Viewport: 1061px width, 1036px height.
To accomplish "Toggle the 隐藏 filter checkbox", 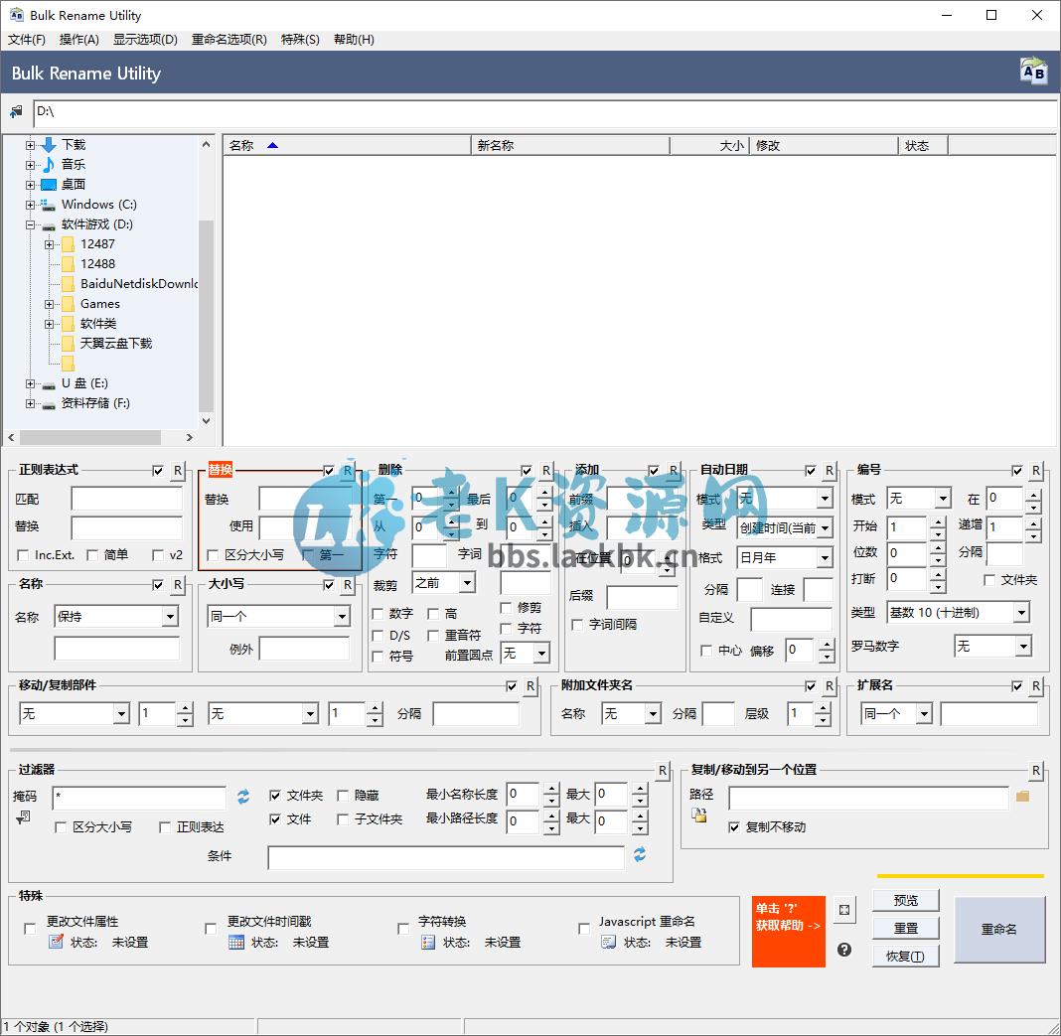I will click(x=343, y=795).
